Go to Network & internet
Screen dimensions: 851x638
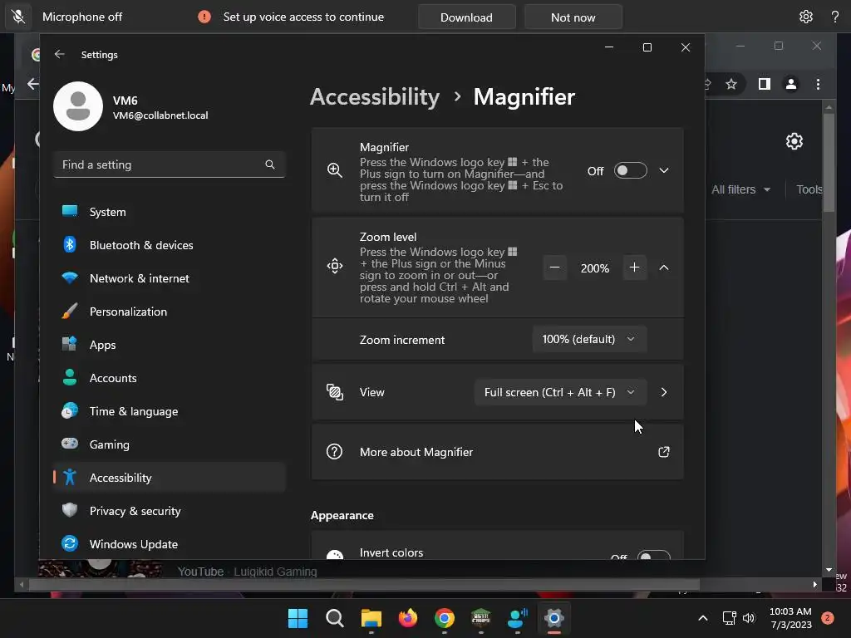click(x=170, y=278)
